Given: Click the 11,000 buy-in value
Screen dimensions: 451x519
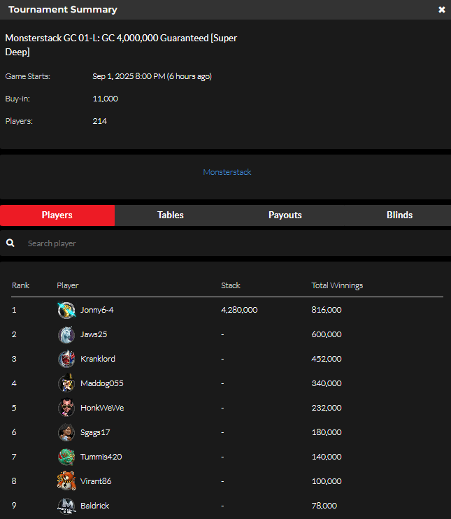Looking at the screenshot, I should (105, 99).
